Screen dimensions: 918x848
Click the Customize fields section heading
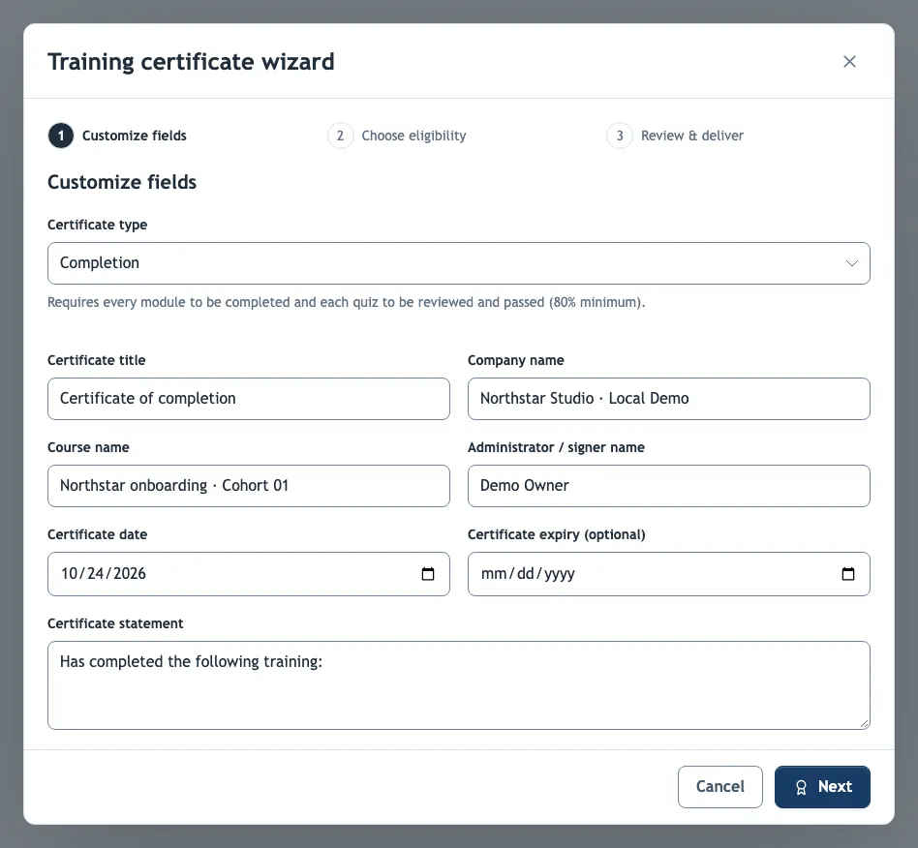click(x=122, y=182)
